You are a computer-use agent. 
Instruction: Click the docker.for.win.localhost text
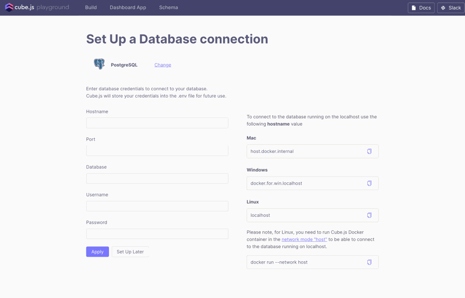click(276, 183)
